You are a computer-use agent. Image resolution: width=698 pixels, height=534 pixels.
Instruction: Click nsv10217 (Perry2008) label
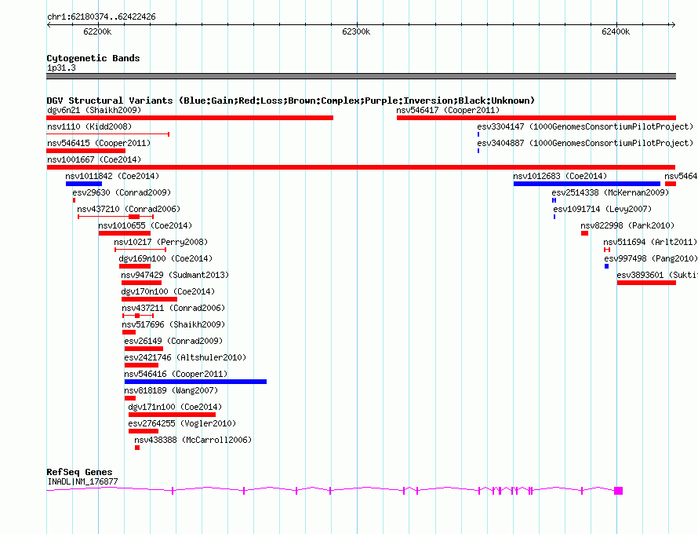point(161,242)
